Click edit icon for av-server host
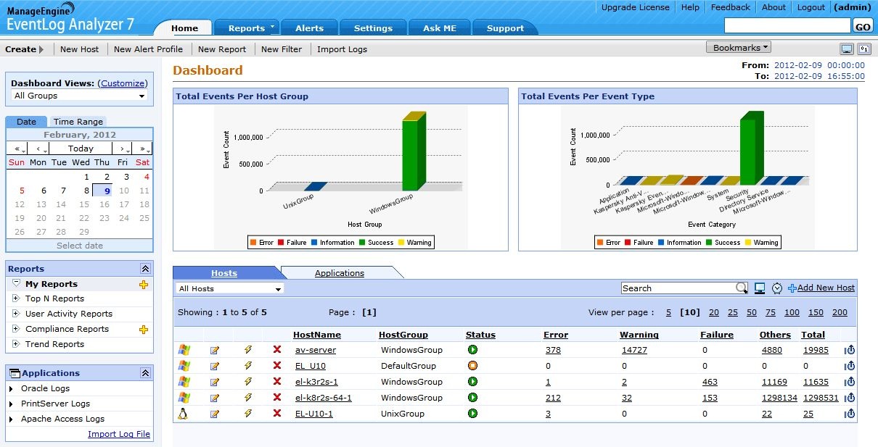878x447 pixels. [x=215, y=350]
